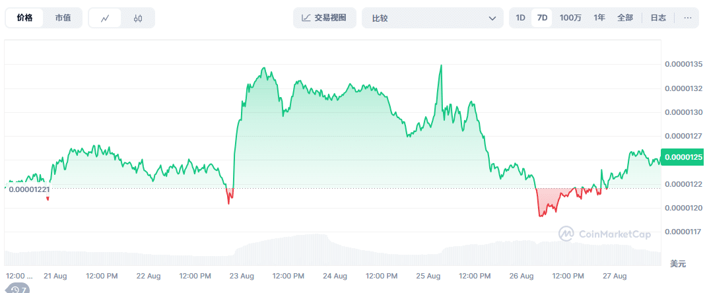Select the 市值 market cap tab
The height and width of the screenshot is (293, 707).
tap(63, 18)
